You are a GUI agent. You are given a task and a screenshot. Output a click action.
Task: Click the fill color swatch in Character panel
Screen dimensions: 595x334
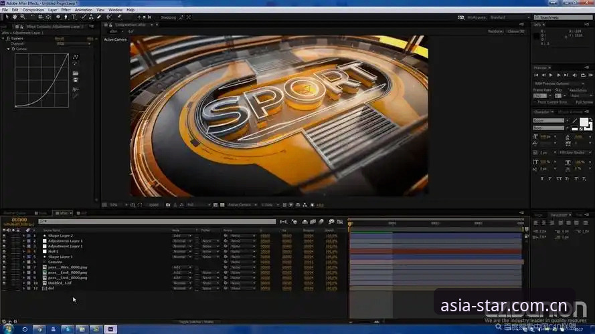pos(584,122)
